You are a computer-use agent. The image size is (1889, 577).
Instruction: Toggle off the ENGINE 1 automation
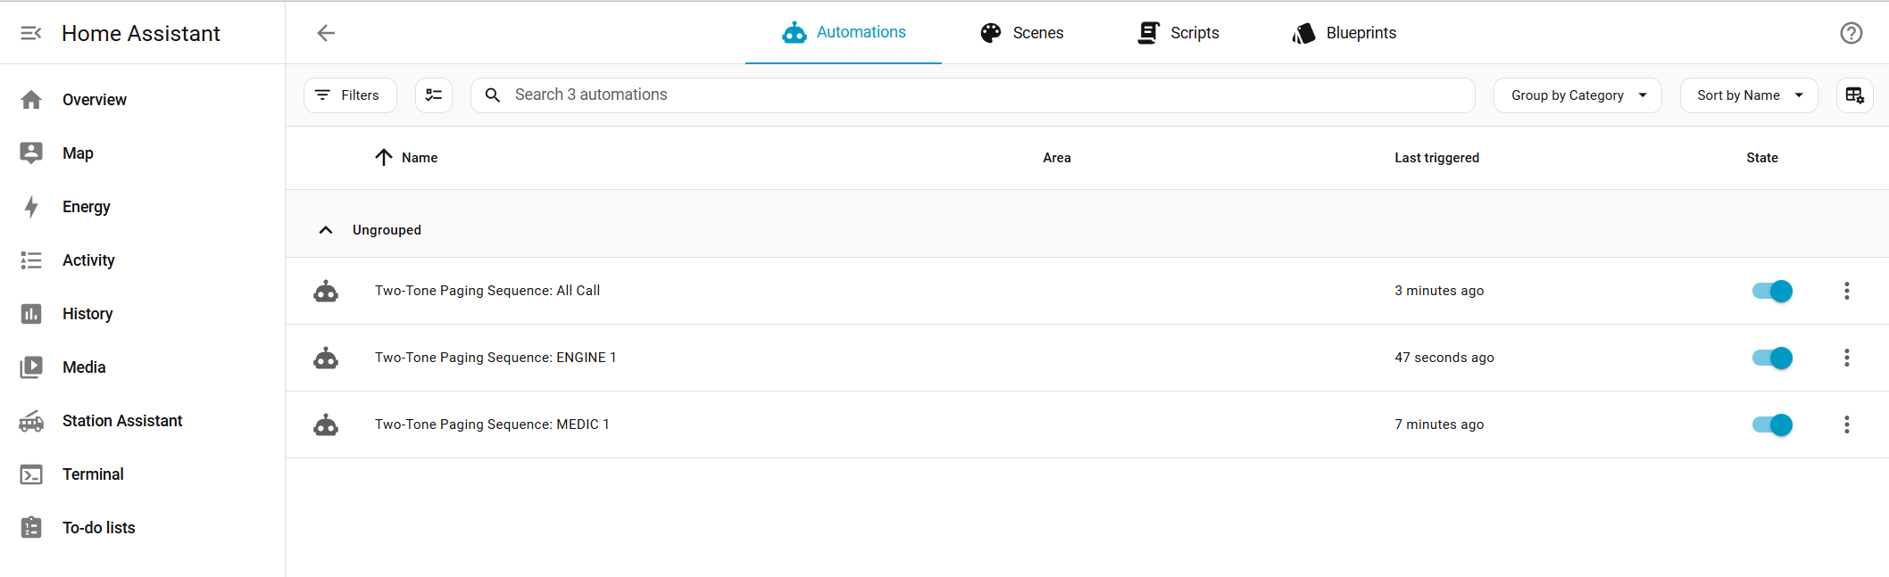(x=1772, y=358)
